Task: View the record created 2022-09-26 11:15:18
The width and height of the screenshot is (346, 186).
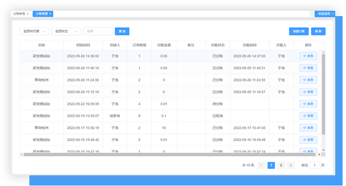Action: pyautogui.click(x=308, y=92)
